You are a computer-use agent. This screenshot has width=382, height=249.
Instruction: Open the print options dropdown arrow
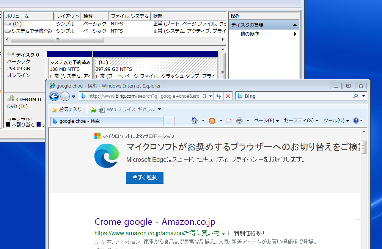point(248,121)
